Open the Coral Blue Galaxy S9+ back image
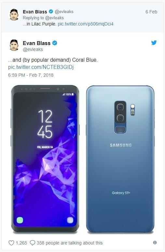This screenshot has height=252, width=165. coord(120,159)
